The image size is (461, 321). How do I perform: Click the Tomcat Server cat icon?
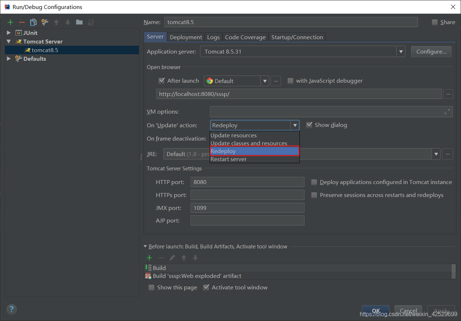pos(19,42)
